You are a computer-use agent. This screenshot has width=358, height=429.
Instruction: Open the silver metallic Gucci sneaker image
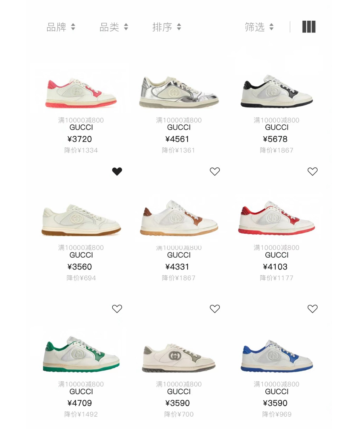(179, 92)
